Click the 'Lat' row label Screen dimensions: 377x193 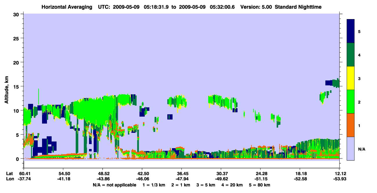tap(9, 174)
